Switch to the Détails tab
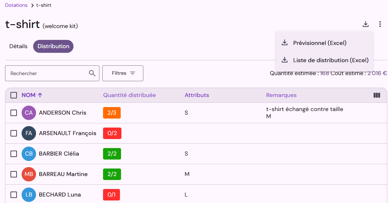Image resolution: width=388 pixels, height=203 pixels. point(18,46)
